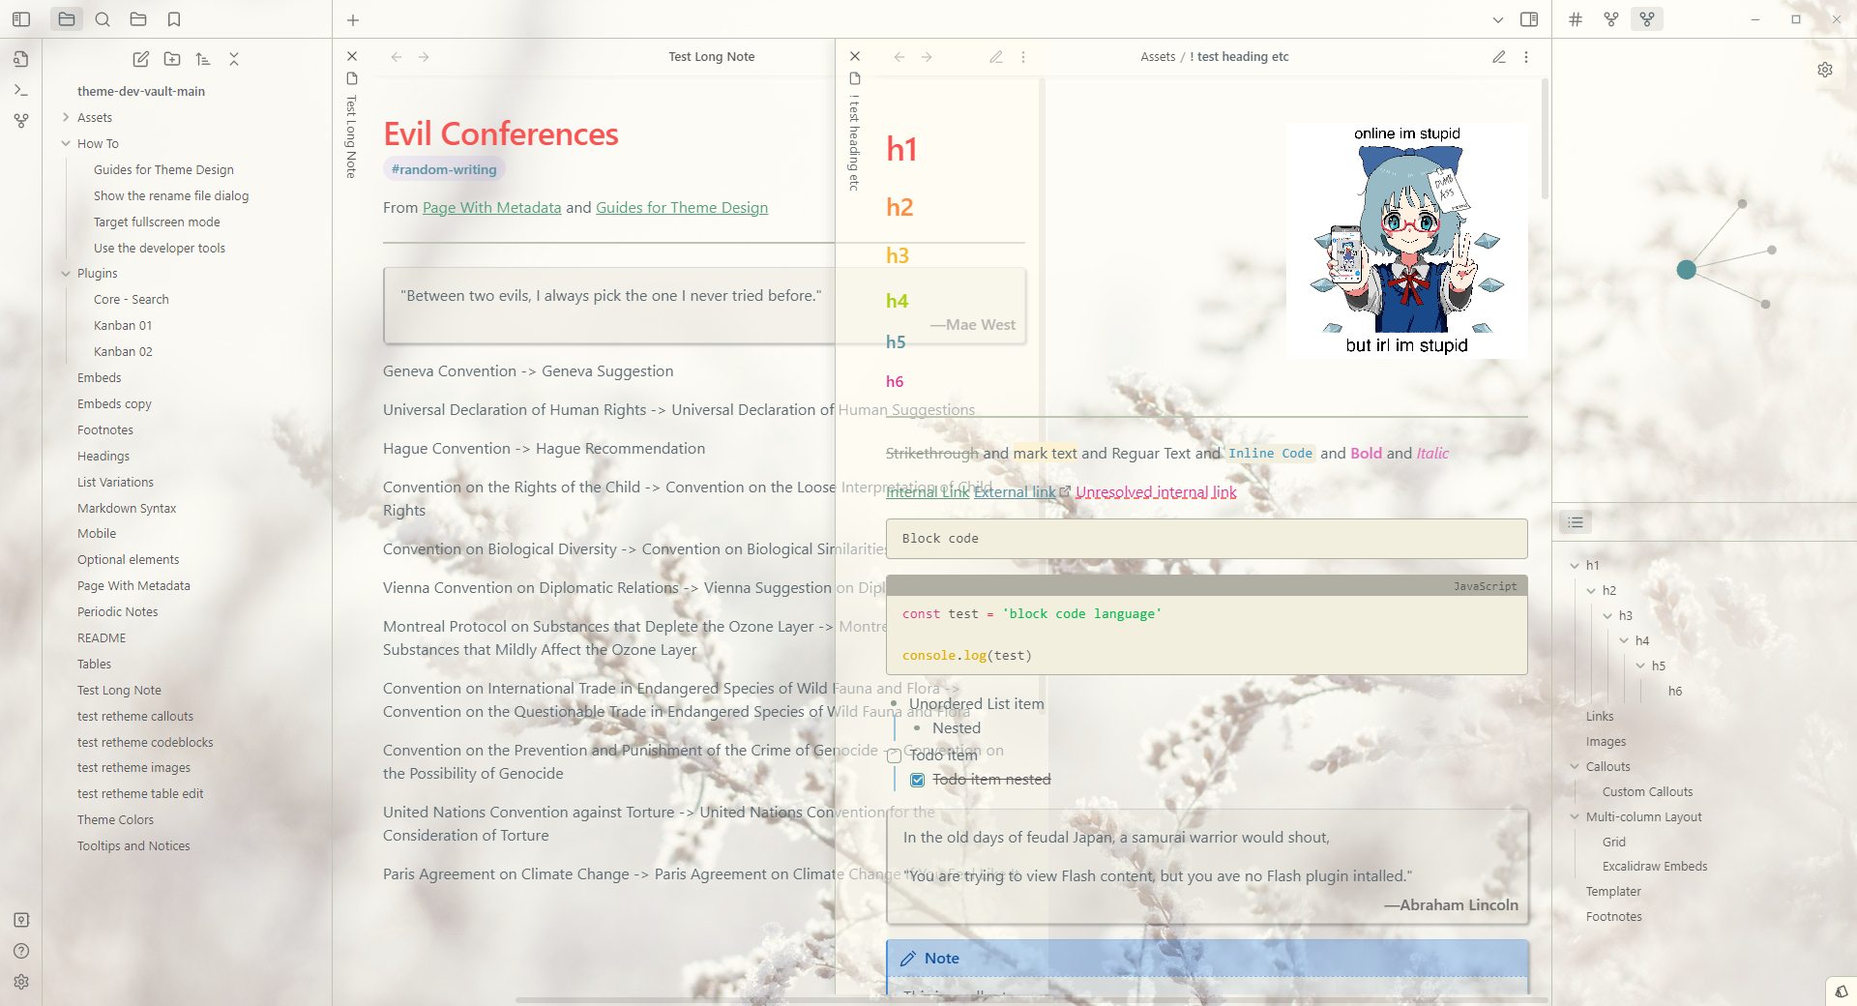Navigate forward in test heading pane
Viewport: 1857px width, 1006px height.
[927, 57]
